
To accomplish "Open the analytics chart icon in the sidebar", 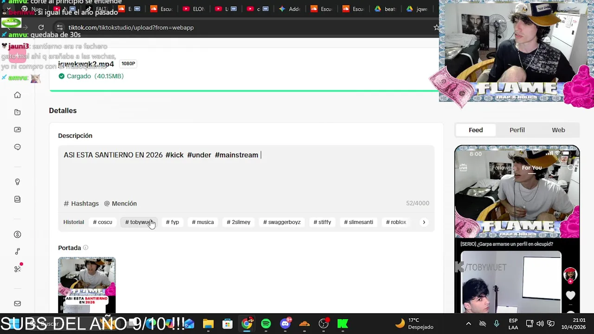I will point(17,130).
